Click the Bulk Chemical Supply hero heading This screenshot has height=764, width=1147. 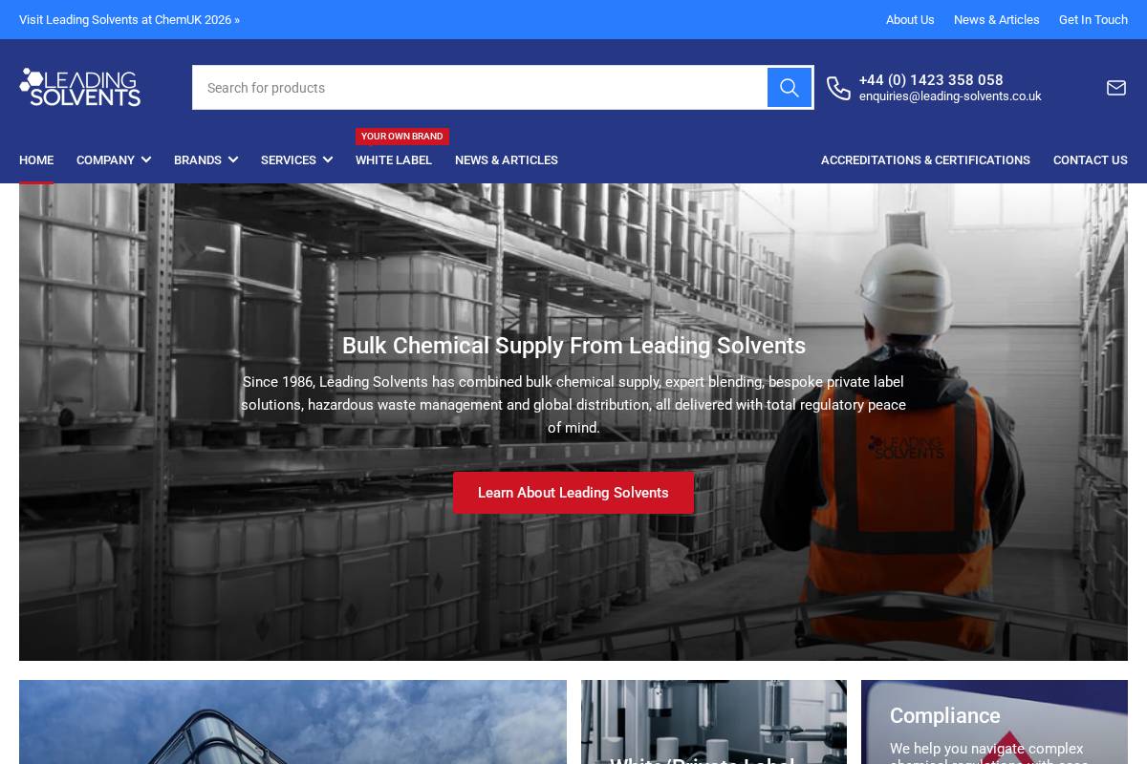[x=573, y=346]
